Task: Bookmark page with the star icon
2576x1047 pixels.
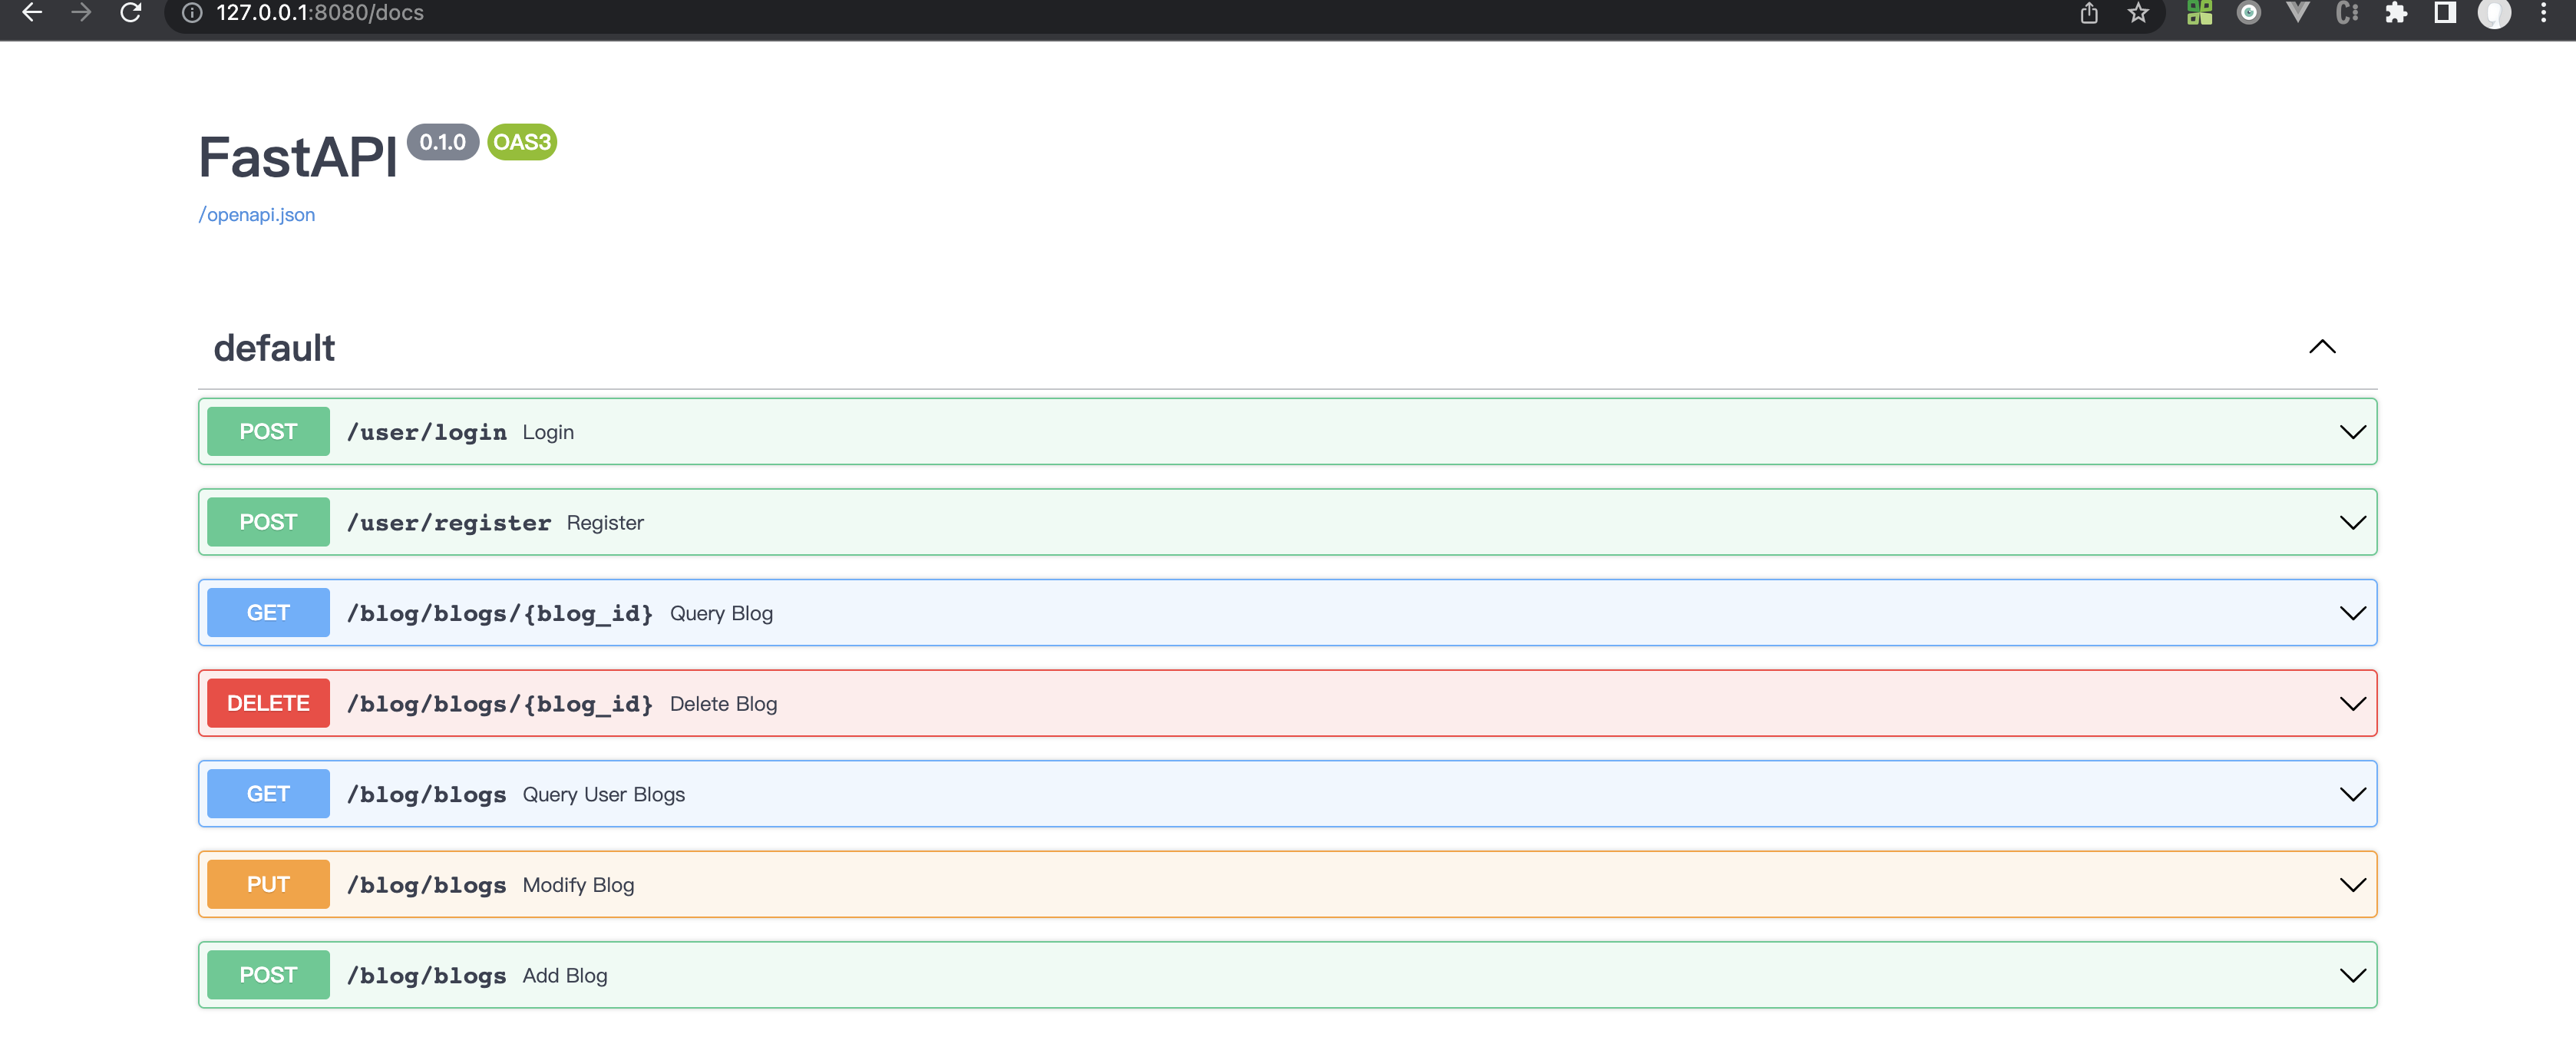Action: (x=2138, y=13)
